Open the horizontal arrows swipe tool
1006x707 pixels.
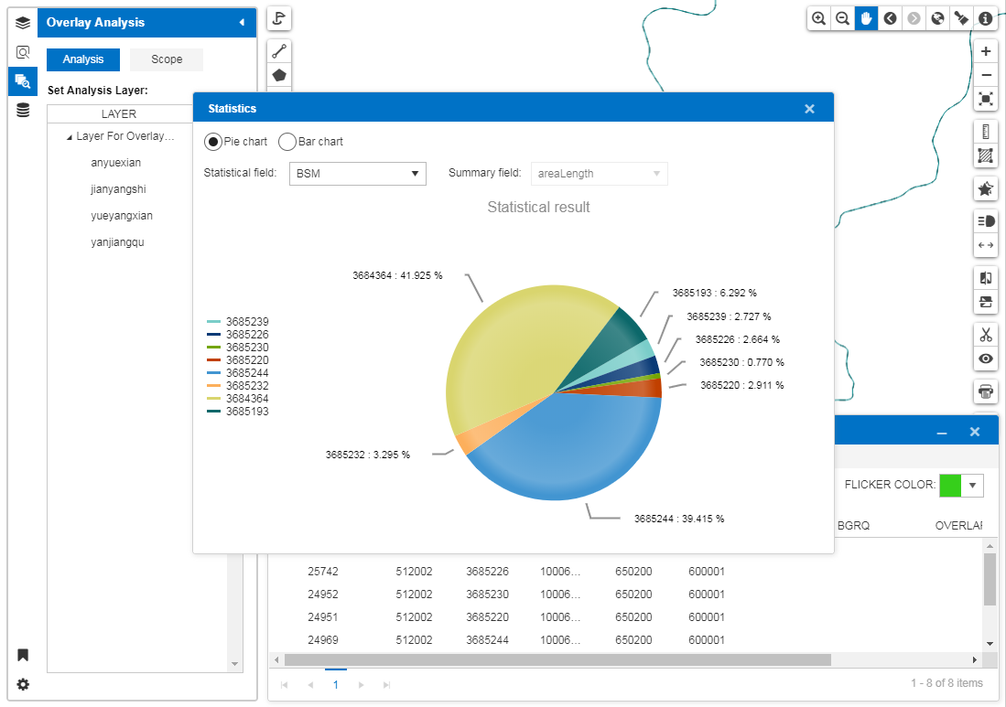[986, 245]
